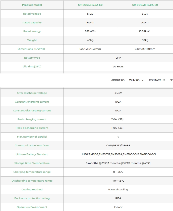This screenshot has width=173, height=211.
Task: Select the IP54 enclosure protection value
Action: [x=118, y=198]
